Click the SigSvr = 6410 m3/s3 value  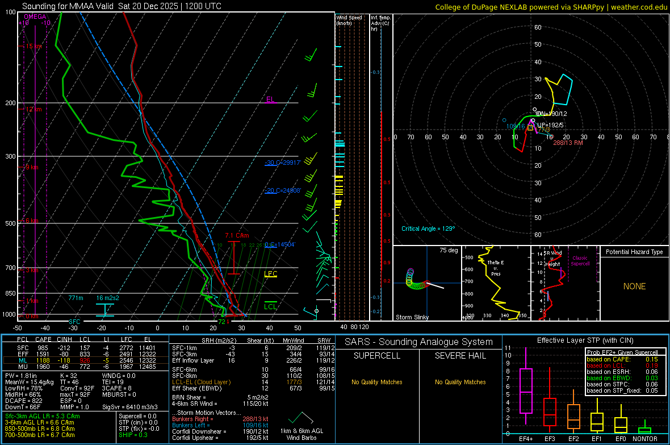[129, 407]
